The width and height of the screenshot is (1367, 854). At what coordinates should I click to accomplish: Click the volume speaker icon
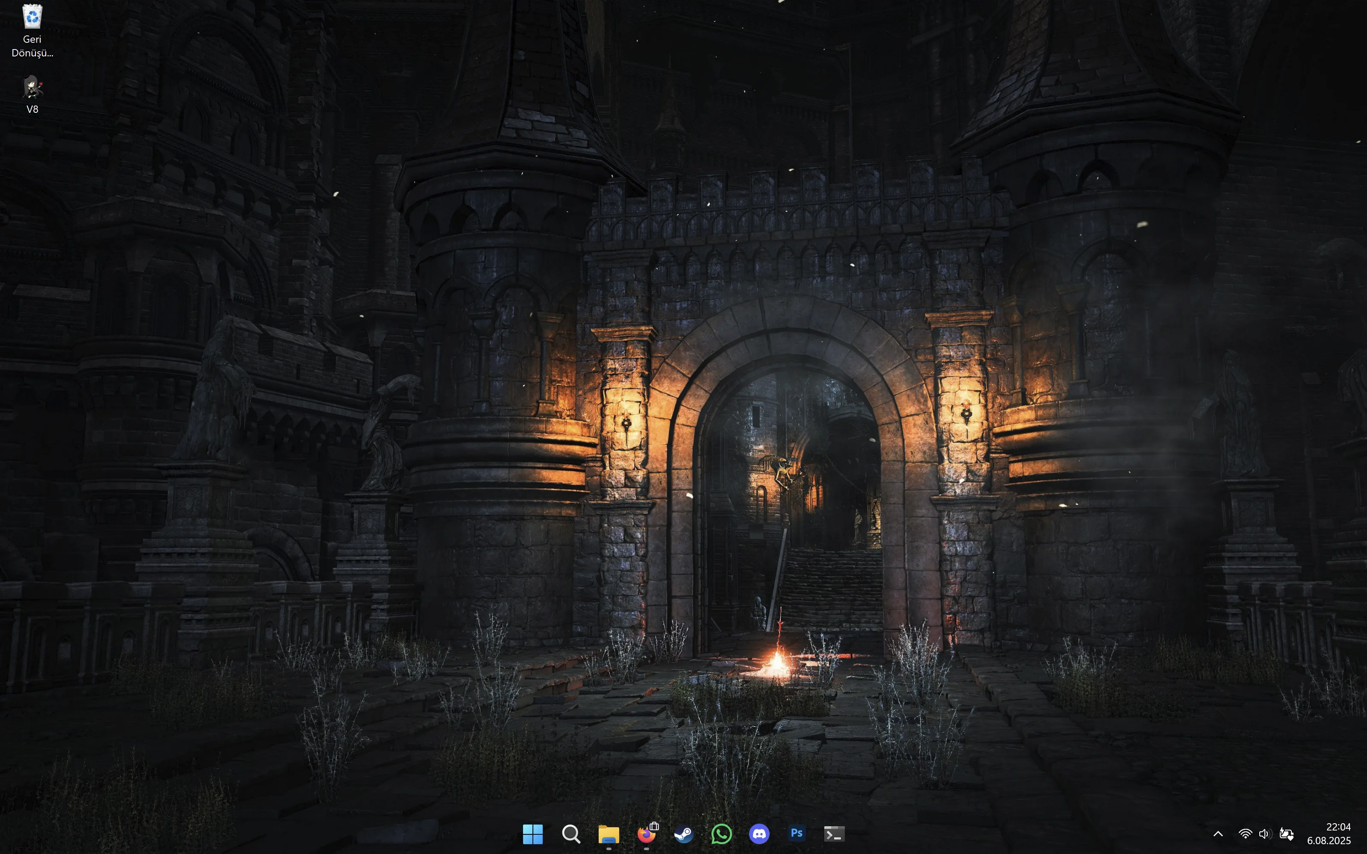click(1265, 833)
